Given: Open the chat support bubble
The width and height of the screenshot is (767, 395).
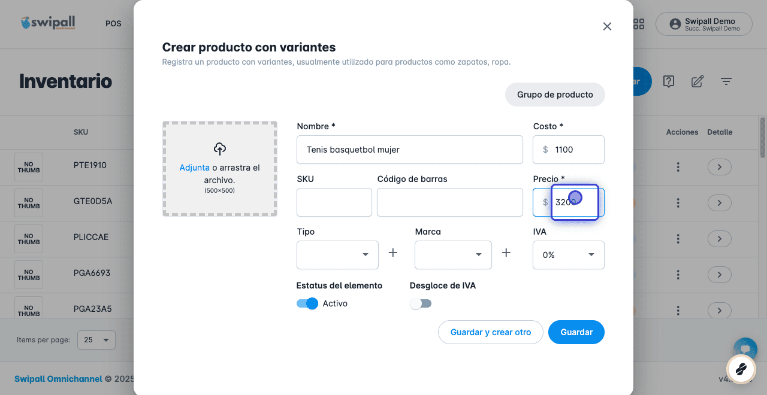Looking at the screenshot, I should 745,350.
